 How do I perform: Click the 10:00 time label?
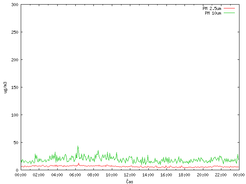pos(111,175)
